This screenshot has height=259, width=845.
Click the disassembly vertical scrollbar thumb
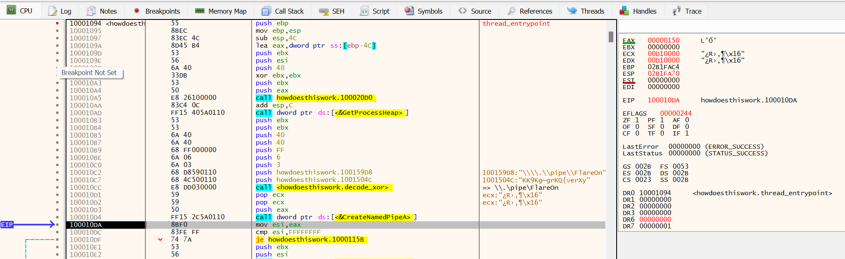(x=611, y=37)
